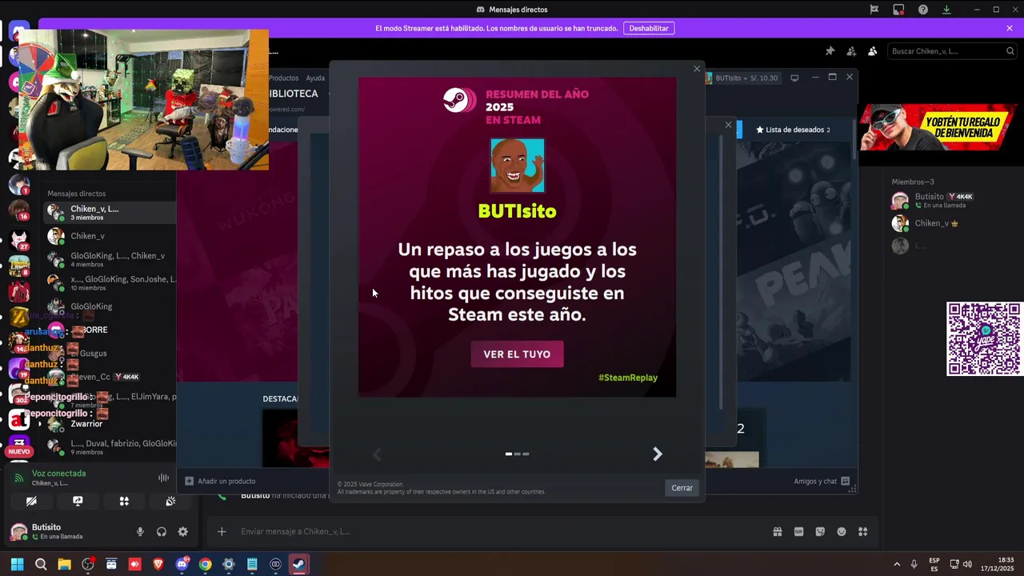Open Lista de deseados in Steam

[793, 130]
